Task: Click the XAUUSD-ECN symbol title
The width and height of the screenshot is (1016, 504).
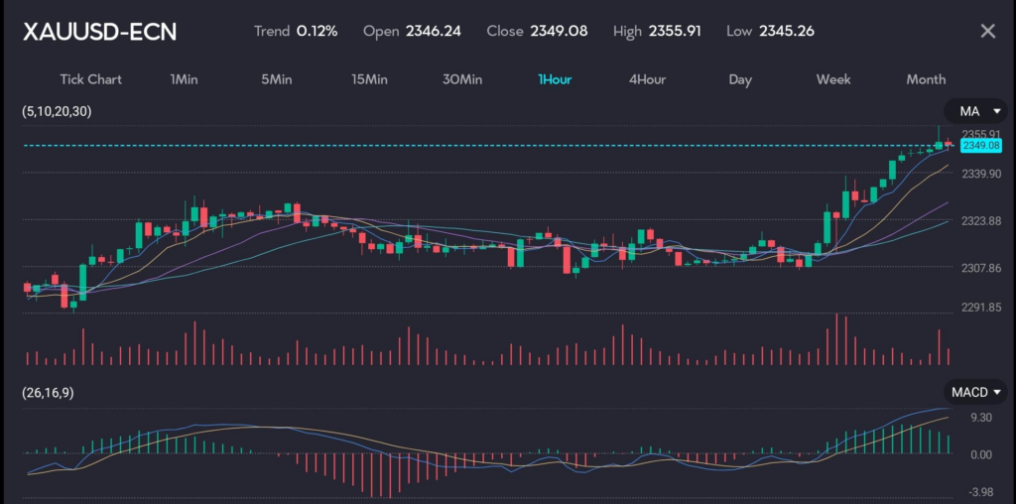Action: 99,31
